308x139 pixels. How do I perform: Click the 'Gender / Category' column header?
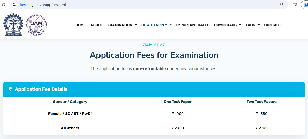tap(70, 102)
